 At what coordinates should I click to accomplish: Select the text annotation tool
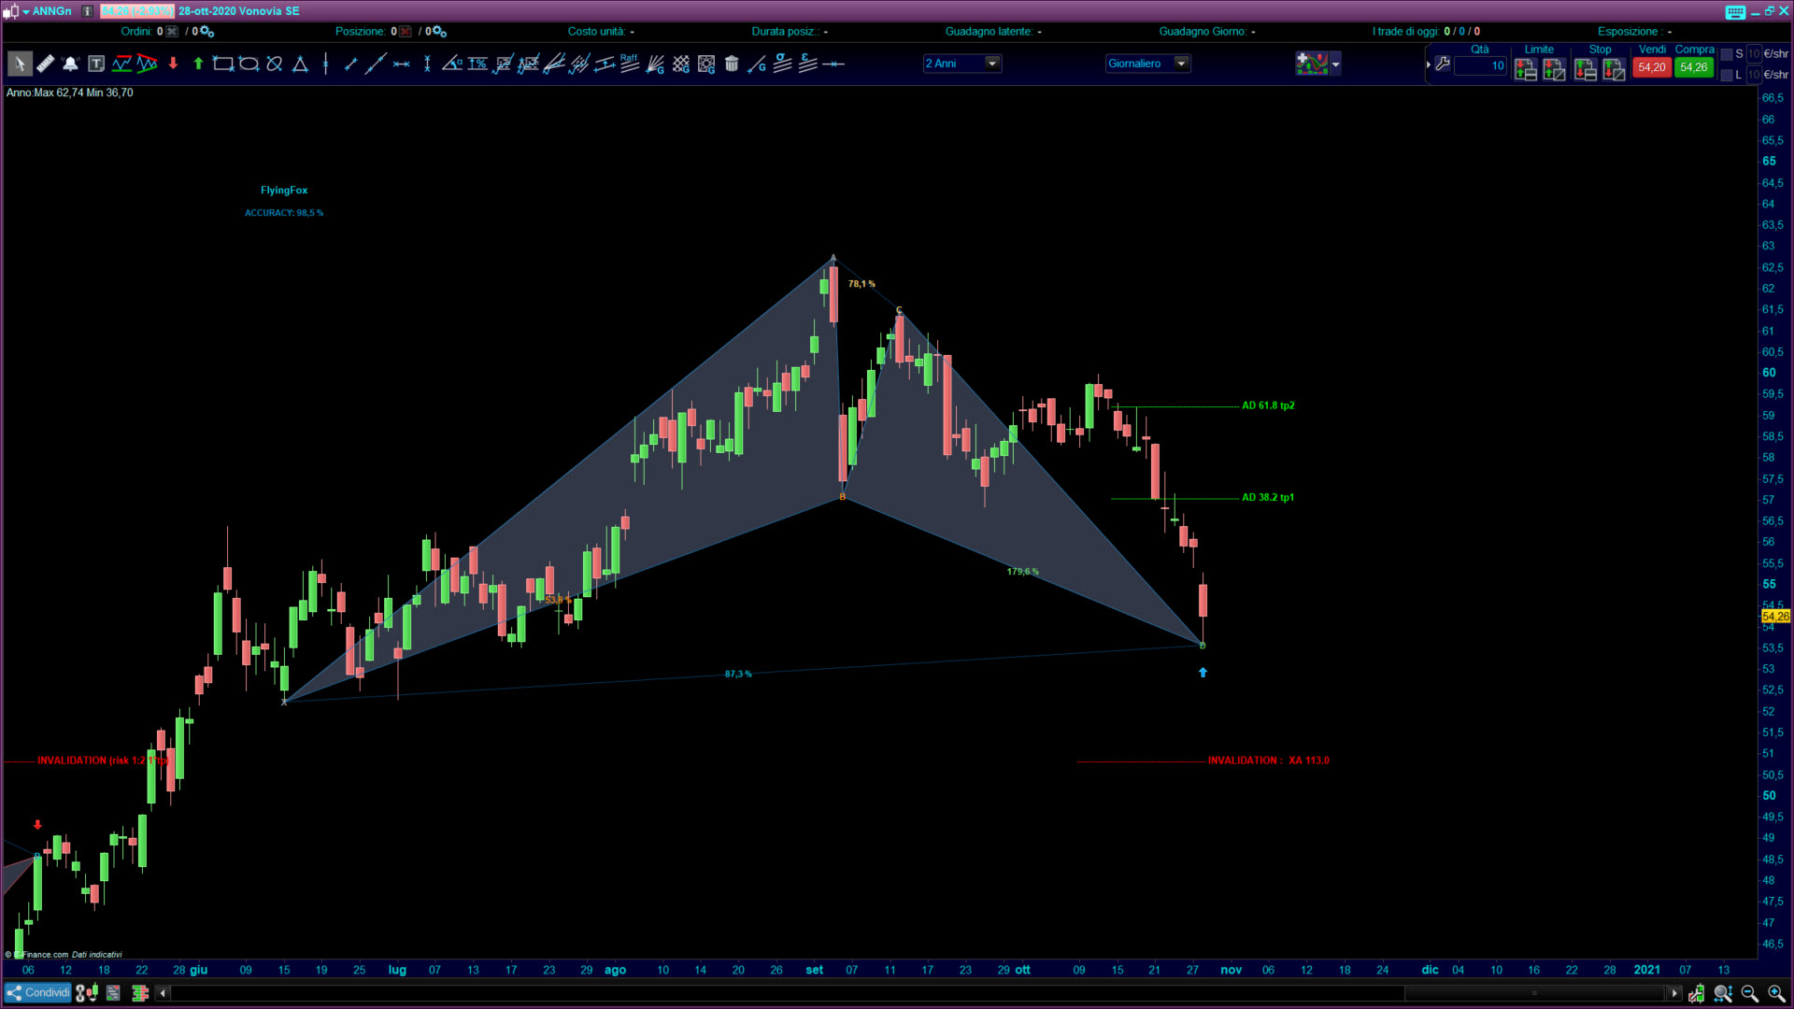96,64
